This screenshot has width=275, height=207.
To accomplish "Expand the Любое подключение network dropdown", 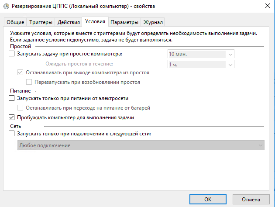I will (x=141, y=145).
